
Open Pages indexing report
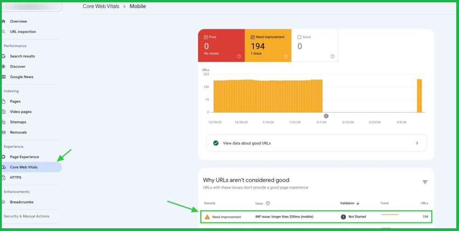(x=15, y=101)
